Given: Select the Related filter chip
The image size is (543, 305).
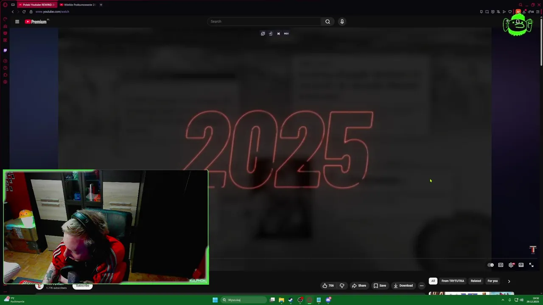Looking at the screenshot, I should point(476,281).
